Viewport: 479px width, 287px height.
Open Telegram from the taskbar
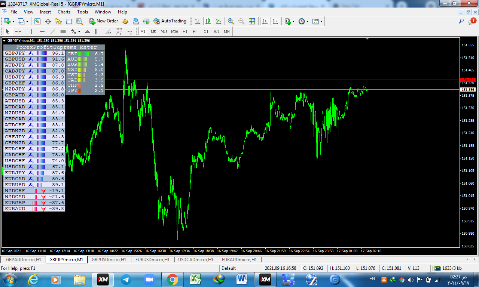[x=126, y=279]
